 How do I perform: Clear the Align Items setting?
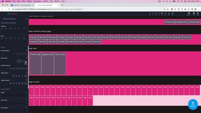[x=10, y=76]
